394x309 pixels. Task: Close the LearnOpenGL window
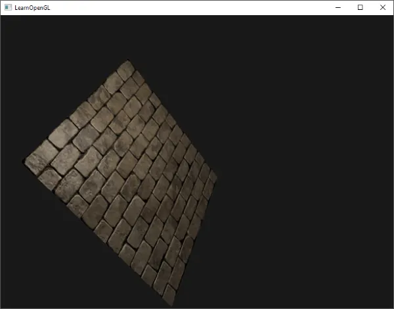click(382, 7)
